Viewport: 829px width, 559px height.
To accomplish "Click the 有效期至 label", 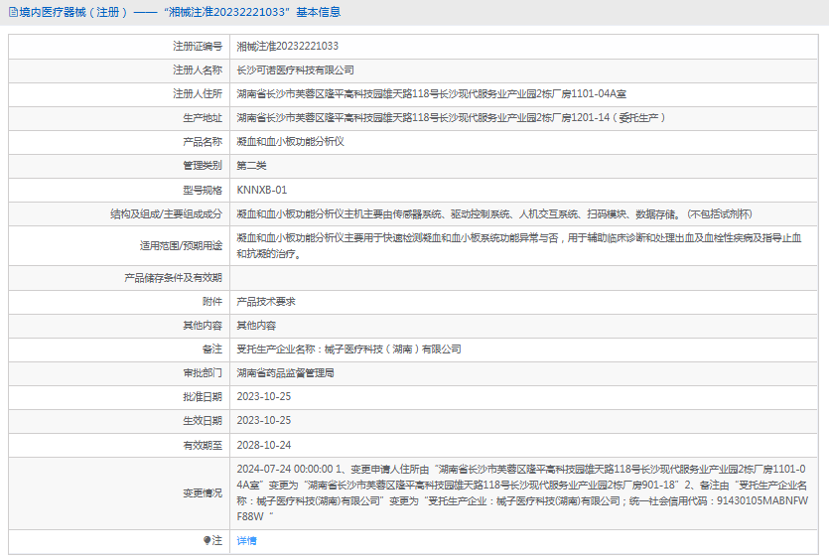I will [203, 445].
